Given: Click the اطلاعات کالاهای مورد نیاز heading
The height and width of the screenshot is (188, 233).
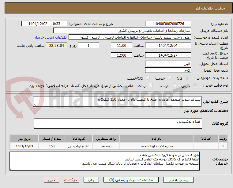Looking at the screenshot, I should [206, 111].
